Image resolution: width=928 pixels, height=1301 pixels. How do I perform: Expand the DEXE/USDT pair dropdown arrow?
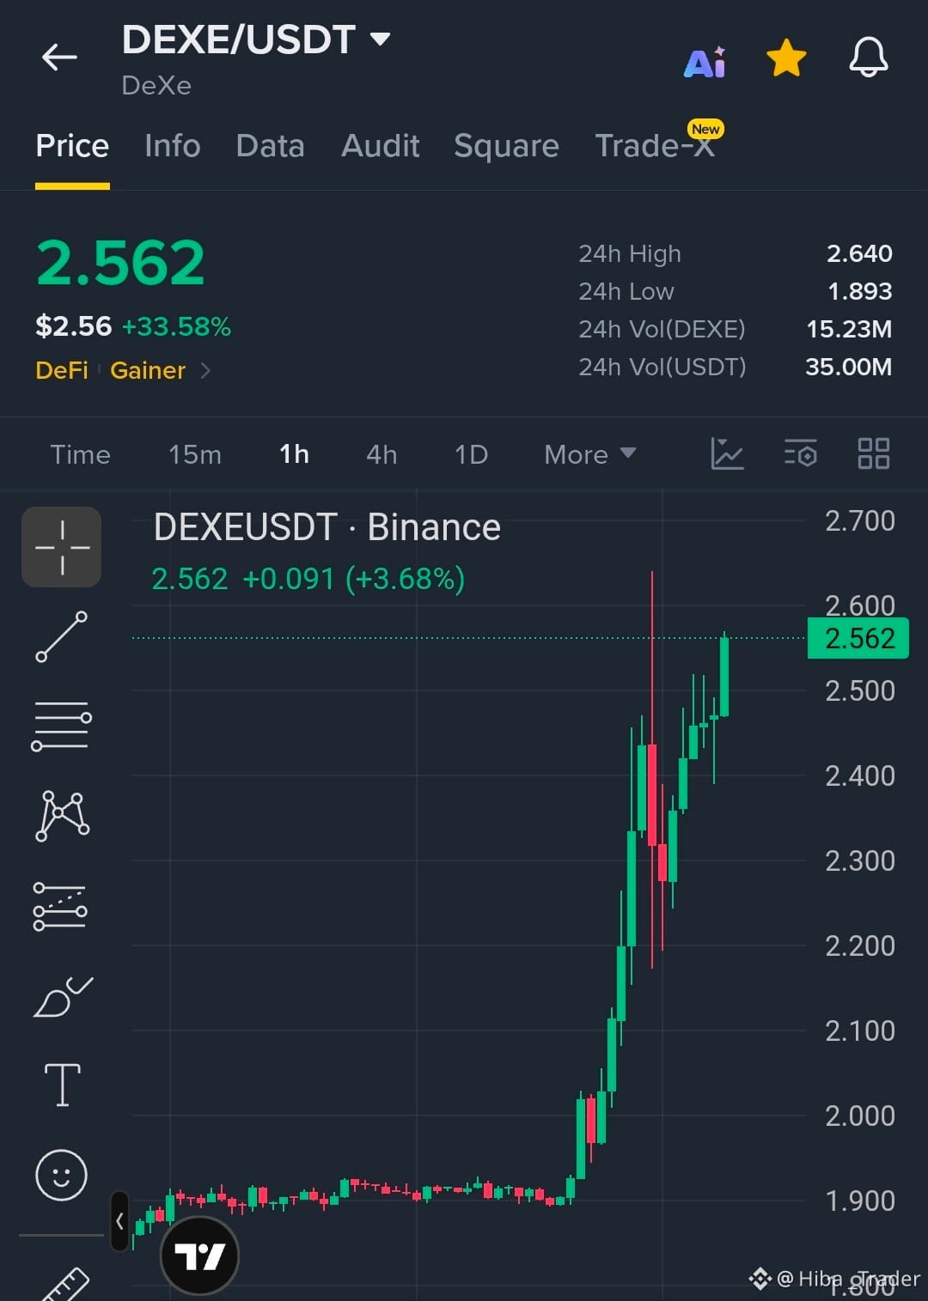(380, 39)
